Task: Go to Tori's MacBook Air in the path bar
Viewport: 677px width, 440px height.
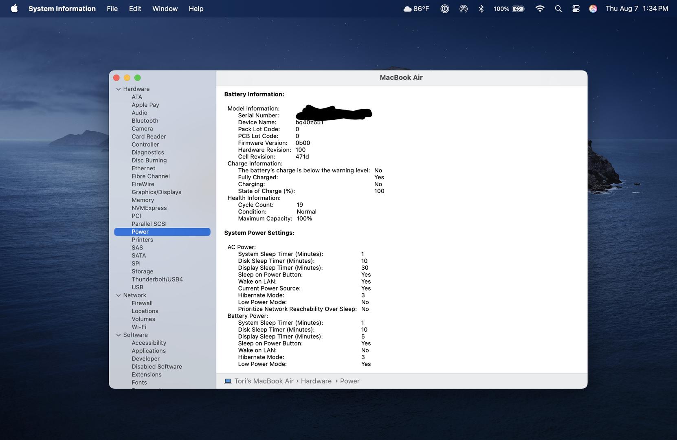Action: point(264,381)
